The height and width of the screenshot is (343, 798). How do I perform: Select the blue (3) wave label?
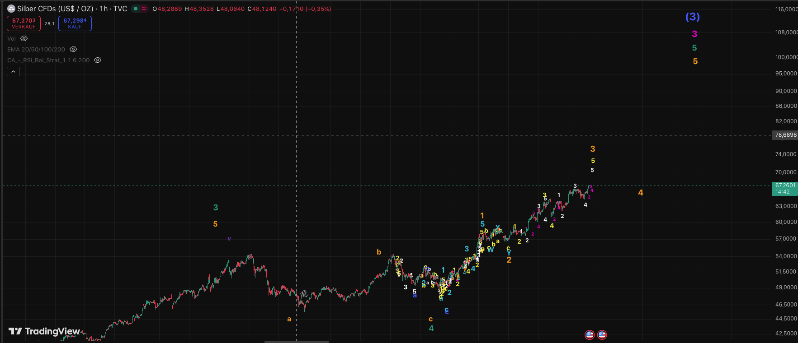coord(692,17)
